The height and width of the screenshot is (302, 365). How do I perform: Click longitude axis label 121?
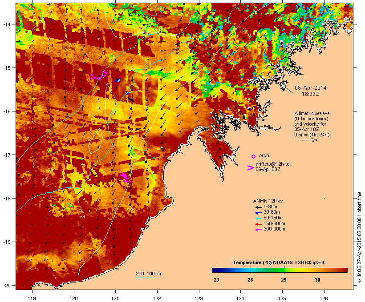pos(115,298)
